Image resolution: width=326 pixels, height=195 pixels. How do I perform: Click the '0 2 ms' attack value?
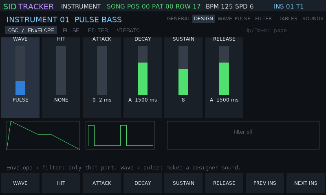[102, 100]
